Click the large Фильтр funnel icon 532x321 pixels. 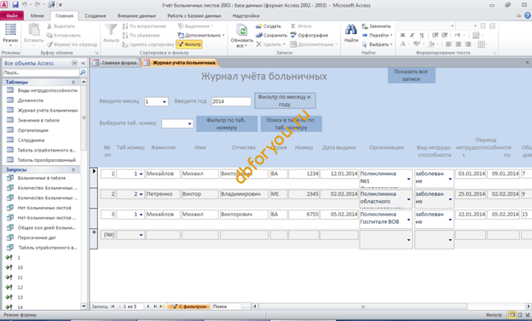[x=111, y=30]
